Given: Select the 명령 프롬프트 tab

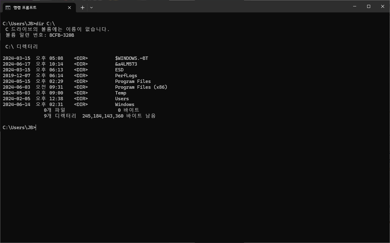Looking at the screenshot, I should (x=39, y=8).
